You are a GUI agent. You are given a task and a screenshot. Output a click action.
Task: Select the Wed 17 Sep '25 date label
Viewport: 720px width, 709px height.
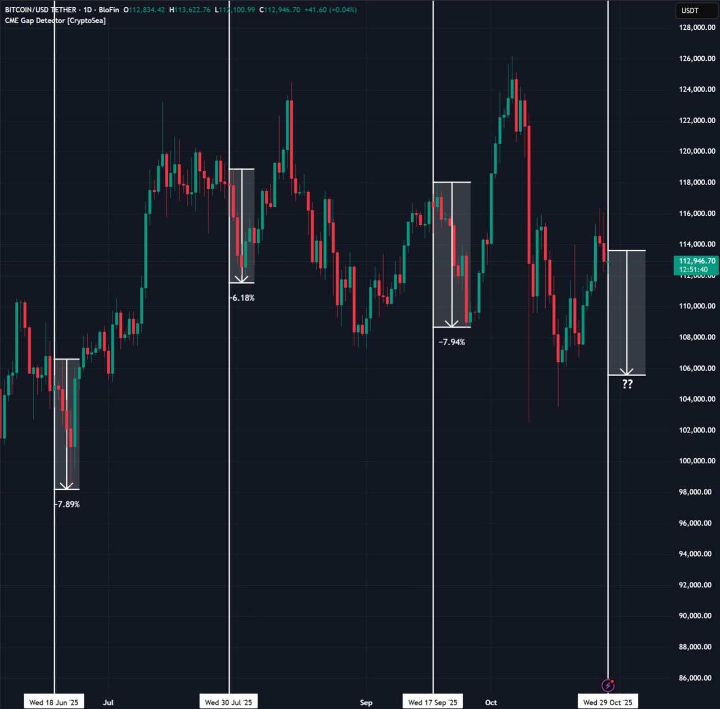(x=433, y=702)
